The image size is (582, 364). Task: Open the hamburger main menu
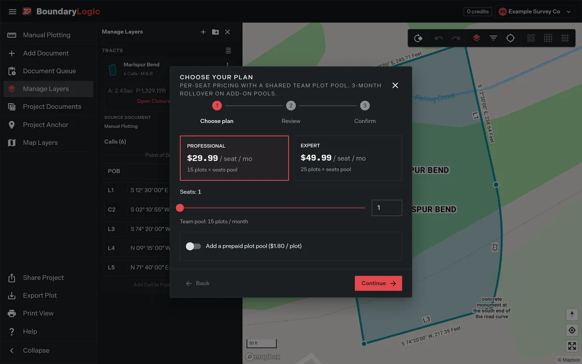pyautogui.click(x=12, y=11)
